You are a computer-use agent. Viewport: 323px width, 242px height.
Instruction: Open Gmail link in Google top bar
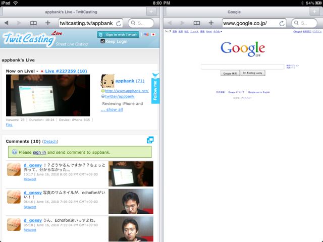point(208,31)
